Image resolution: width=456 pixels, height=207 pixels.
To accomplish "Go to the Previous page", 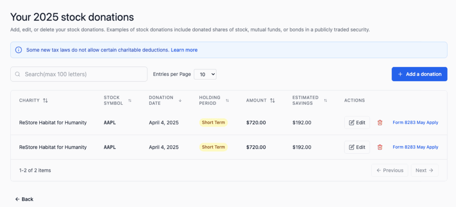I will (390, 170).
